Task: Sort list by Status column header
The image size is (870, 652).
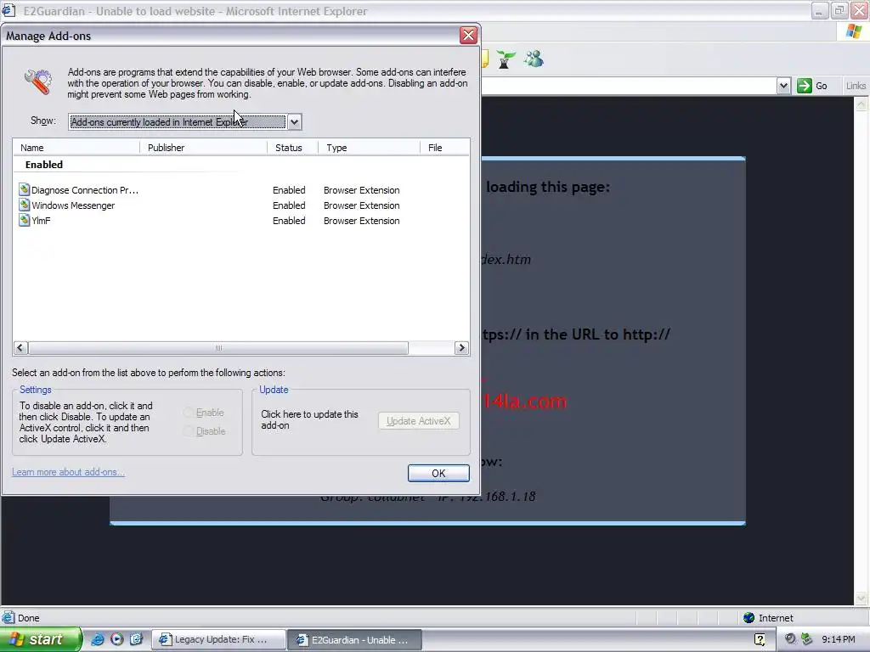Action: coord(292,148)
